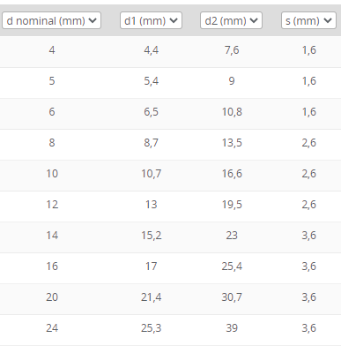Screen dimensions: 341x353
Task: Select the row with nominal diameter 24
Action: [170, 330]
